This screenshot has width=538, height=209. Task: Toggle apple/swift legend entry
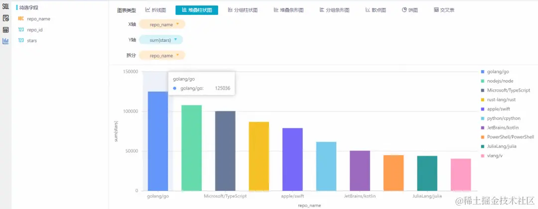pyautogui.click(x=496, y=109)
